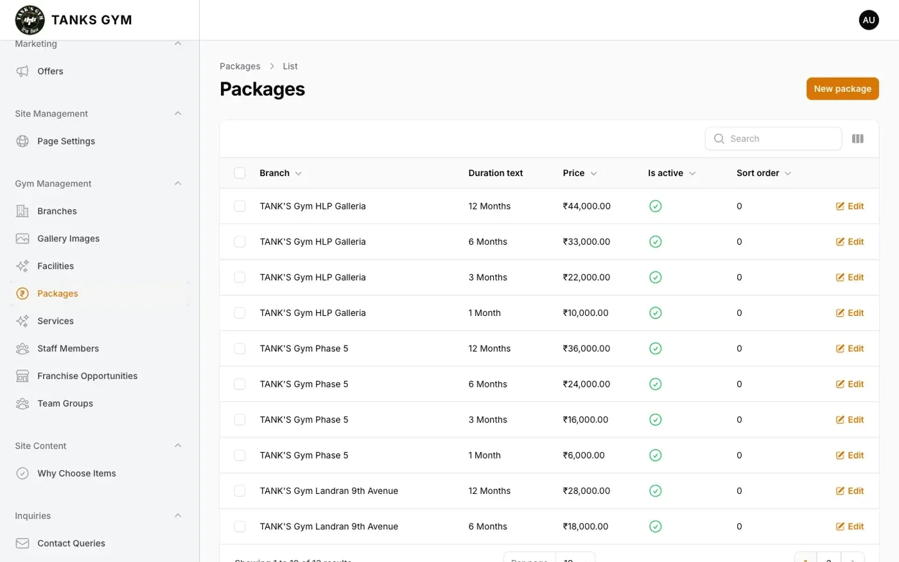Select checkbox for Phase 5 12 Months row
Image resolution: width=899 pixels, height=562 pixels.
[240, 349]
